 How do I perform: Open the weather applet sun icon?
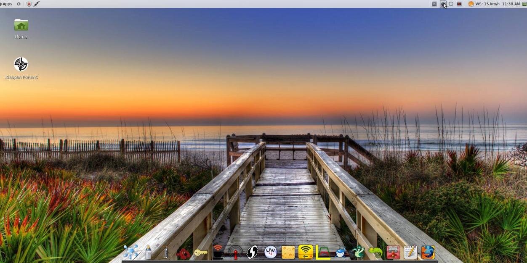pyautogui.click(x=471, y=4)
